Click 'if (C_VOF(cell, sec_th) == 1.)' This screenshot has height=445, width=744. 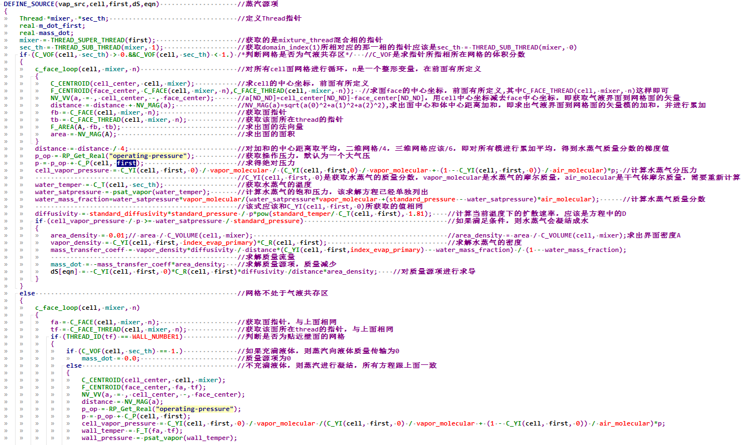[x=125, y=351]
